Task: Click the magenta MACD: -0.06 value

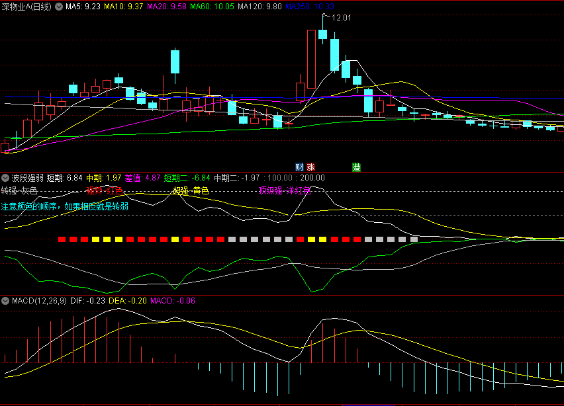Action: (173, 301)
